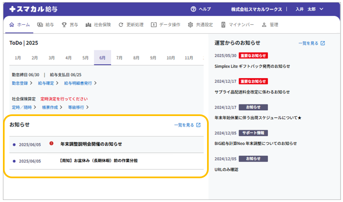Open the ヘルプ question mark icon
This screenshot has height=202, width=343.
coord(193,9)
